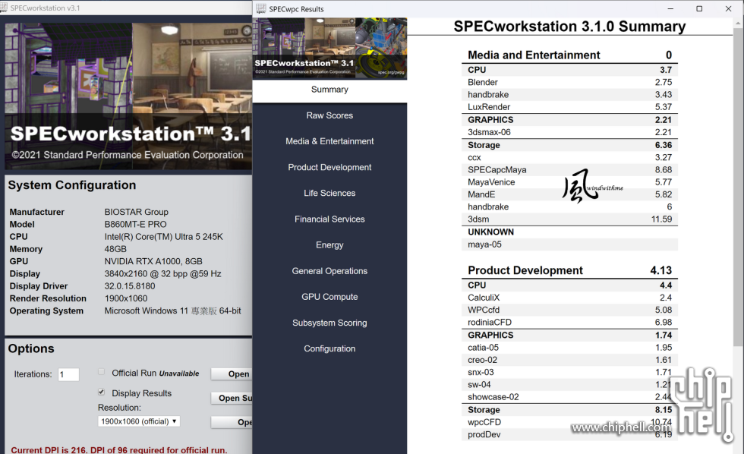Click the SPECworkstation v3.1 window icon
Image resolution: width=744 pixels, height=454 pixels.
pyautogui.click(x=7, y=7)
